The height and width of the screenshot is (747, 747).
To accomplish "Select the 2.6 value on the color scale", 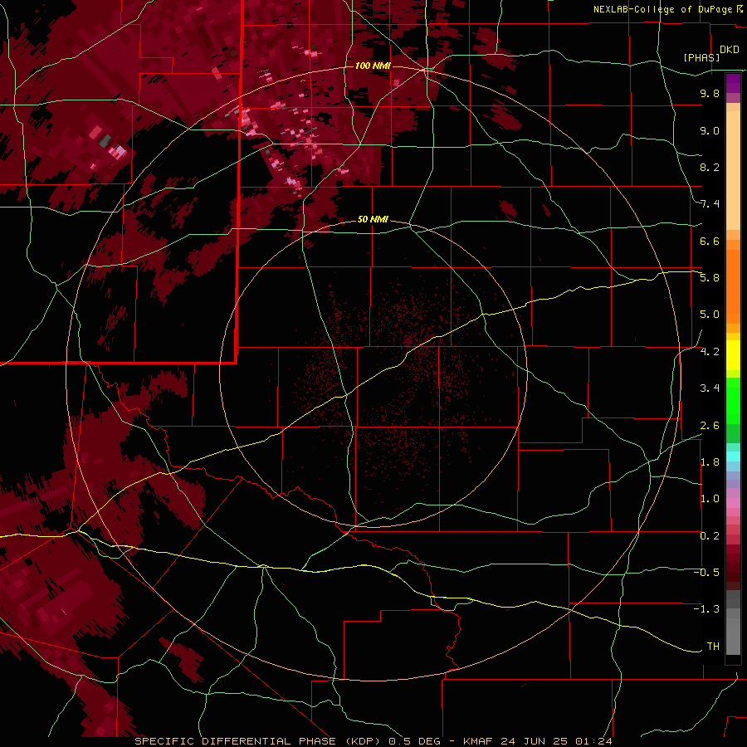I will 710,426.
